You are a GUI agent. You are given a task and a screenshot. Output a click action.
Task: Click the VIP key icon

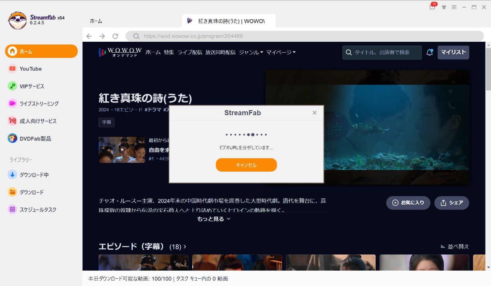pos(12,86)
